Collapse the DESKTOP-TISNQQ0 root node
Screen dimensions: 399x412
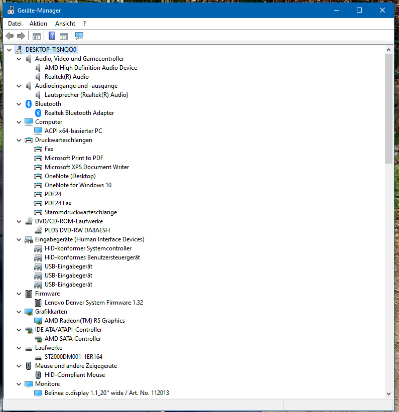click(x=10, y=50)
